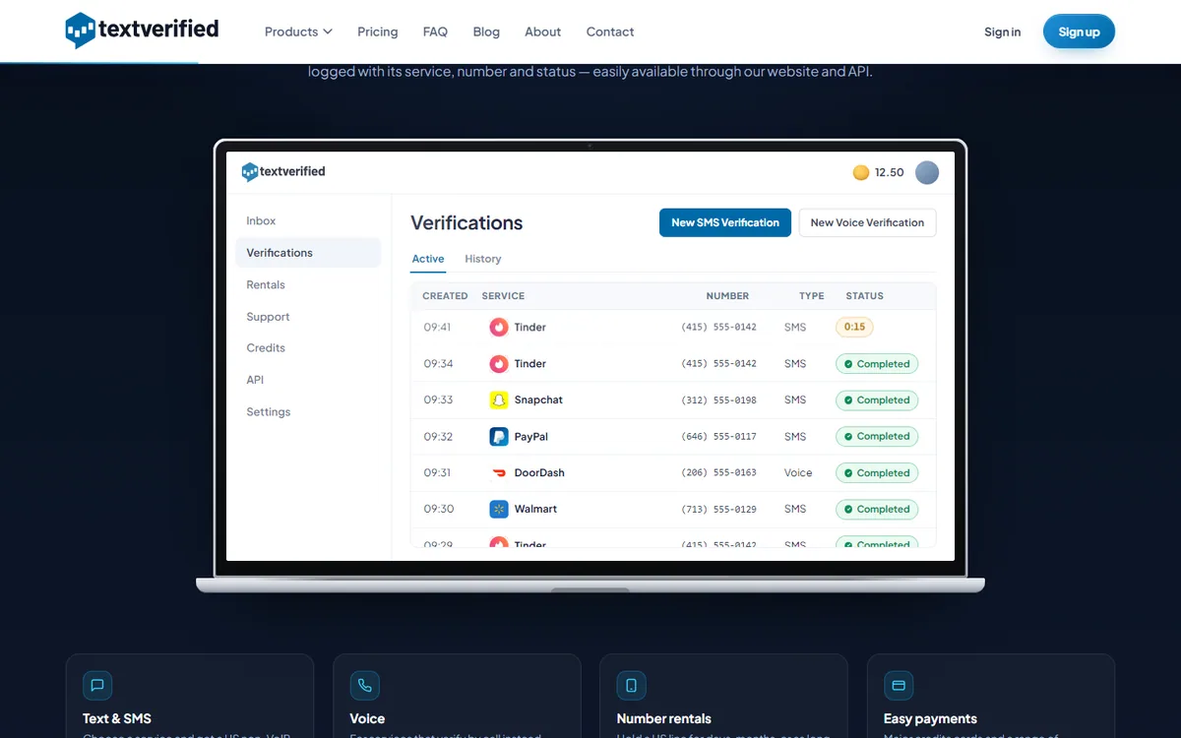
Task: Click the Tinder icon in the 09:34 row
Action: click(499, 363)
